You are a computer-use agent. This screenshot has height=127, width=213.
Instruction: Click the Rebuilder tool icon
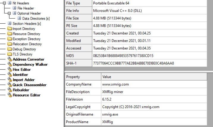[x=10, y=90]
